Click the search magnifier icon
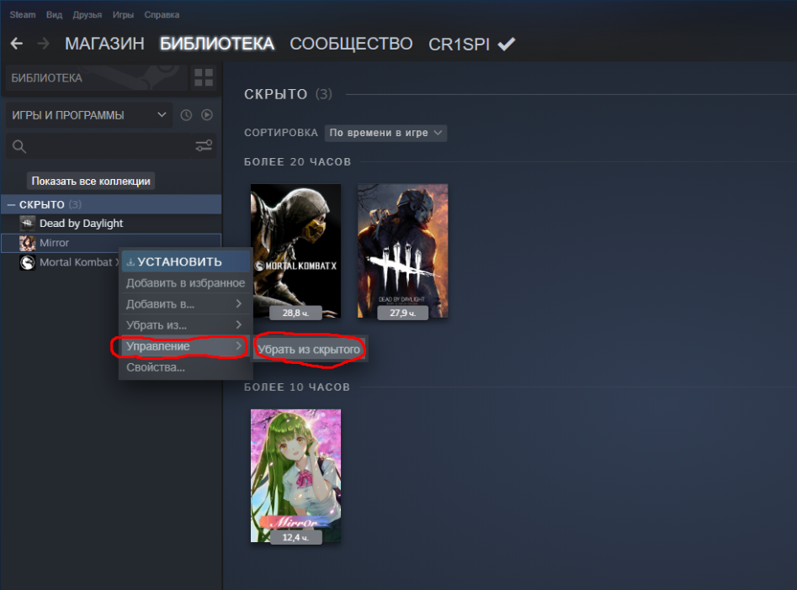This screenshot has height=590, width=797. point(19,147)
